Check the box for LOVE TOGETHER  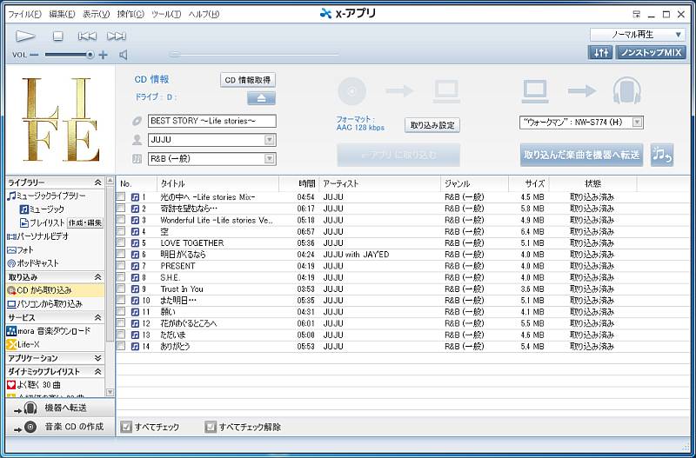pos(121,242)
